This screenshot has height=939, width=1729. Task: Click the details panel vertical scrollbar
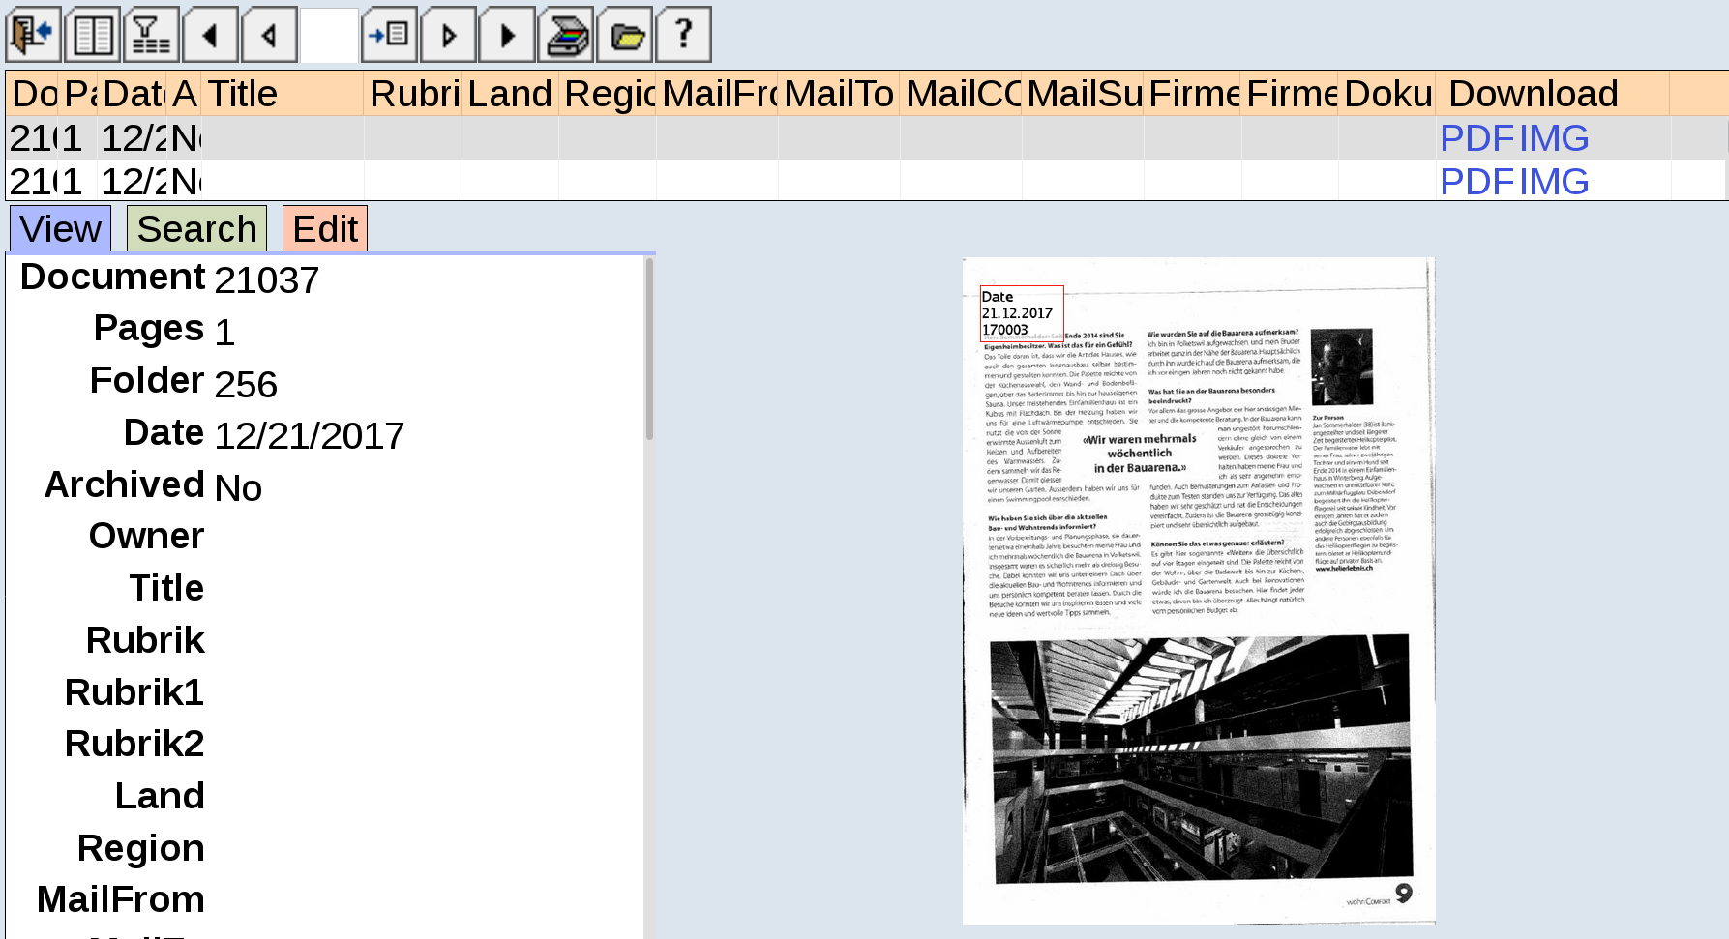(x=649, y=349)
